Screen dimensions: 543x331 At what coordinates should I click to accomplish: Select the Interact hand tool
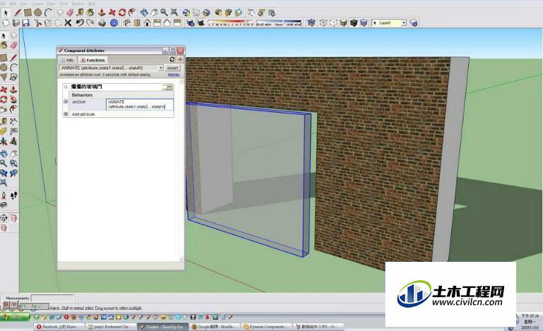[x=251, y=13]
